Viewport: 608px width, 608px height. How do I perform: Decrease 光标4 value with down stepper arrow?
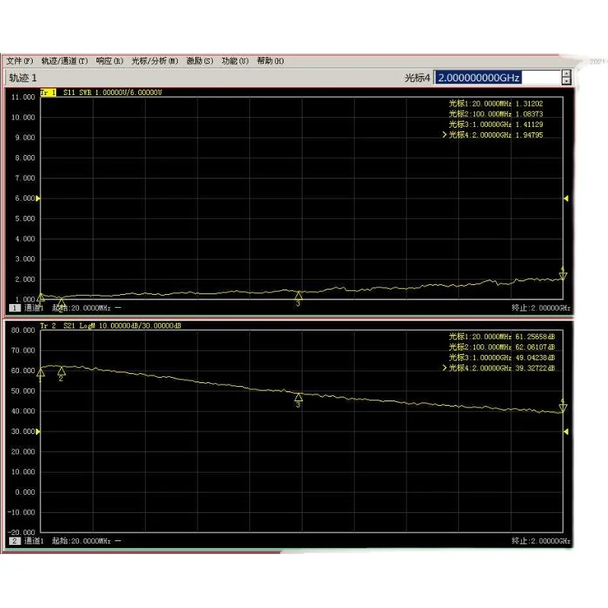[x=566, y=81]
